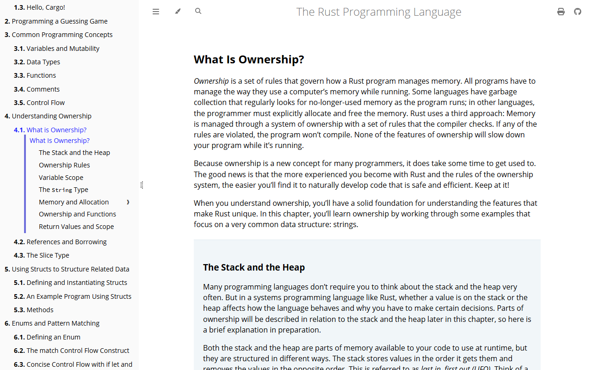
Task: Go to Defining and Instantiating Structs
Action: click(x=70, y=283)
